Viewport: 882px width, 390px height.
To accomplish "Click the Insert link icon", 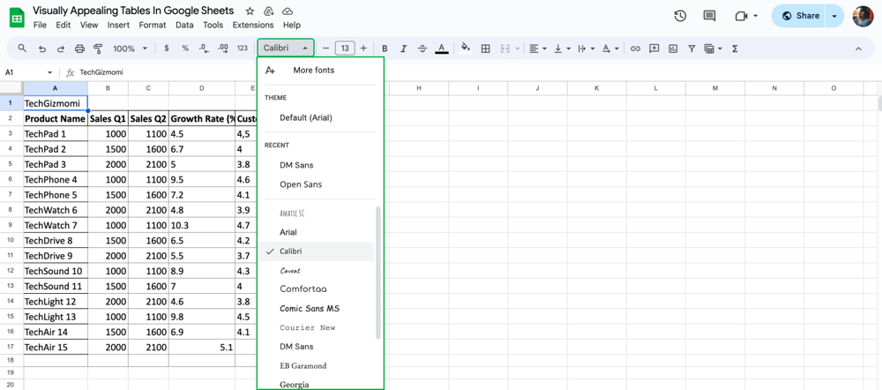I will tap(635, 49).
